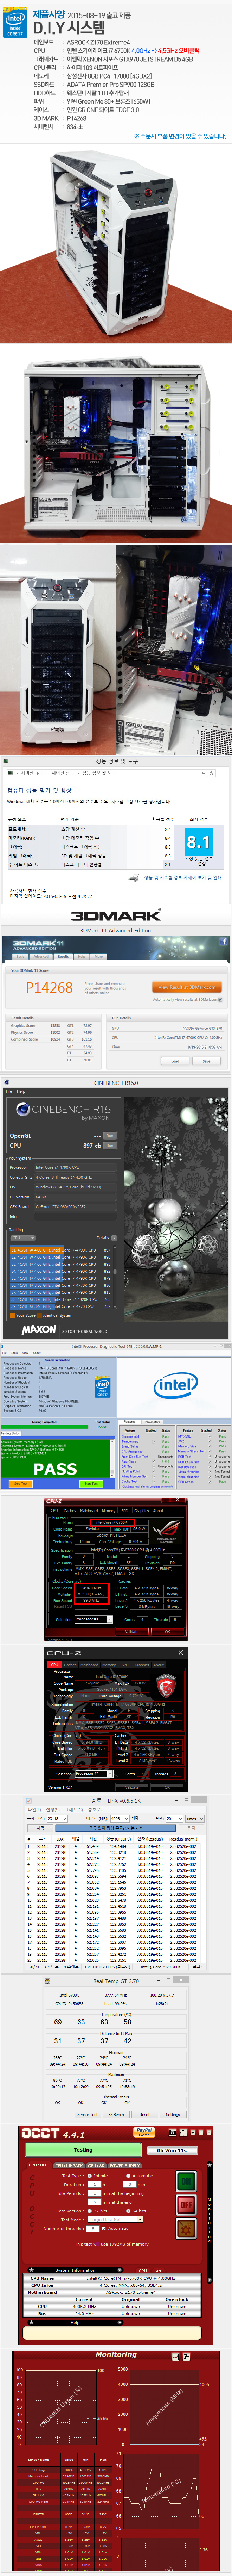The width and height of the screenshot is (232, 2576).
Task: Click the green PASS result in Intel Diagnostic Tool
Action: click(55, 1469)
